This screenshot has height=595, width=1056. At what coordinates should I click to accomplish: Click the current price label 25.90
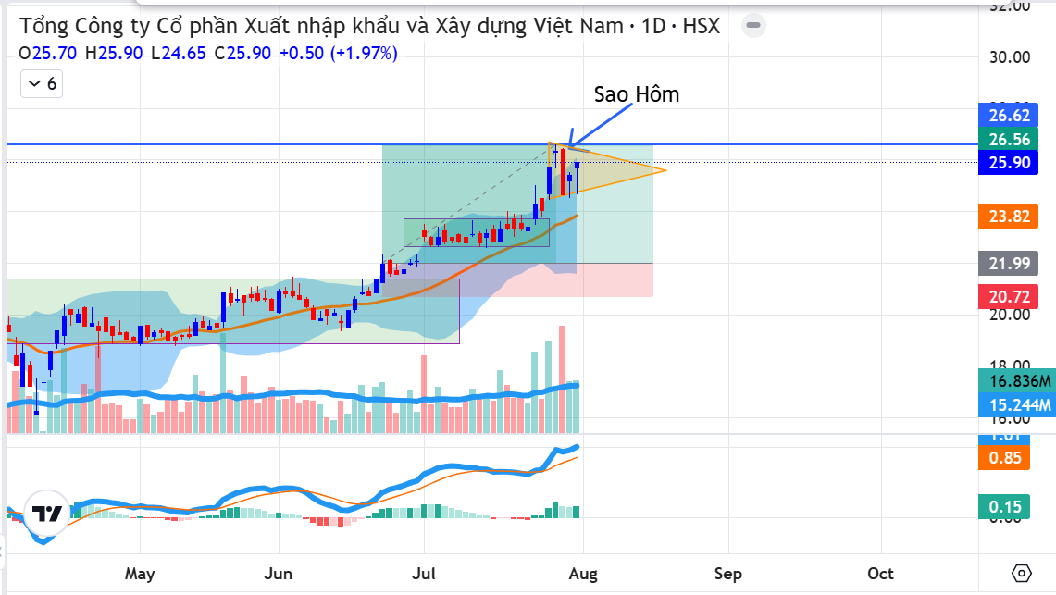[1009, 162]
